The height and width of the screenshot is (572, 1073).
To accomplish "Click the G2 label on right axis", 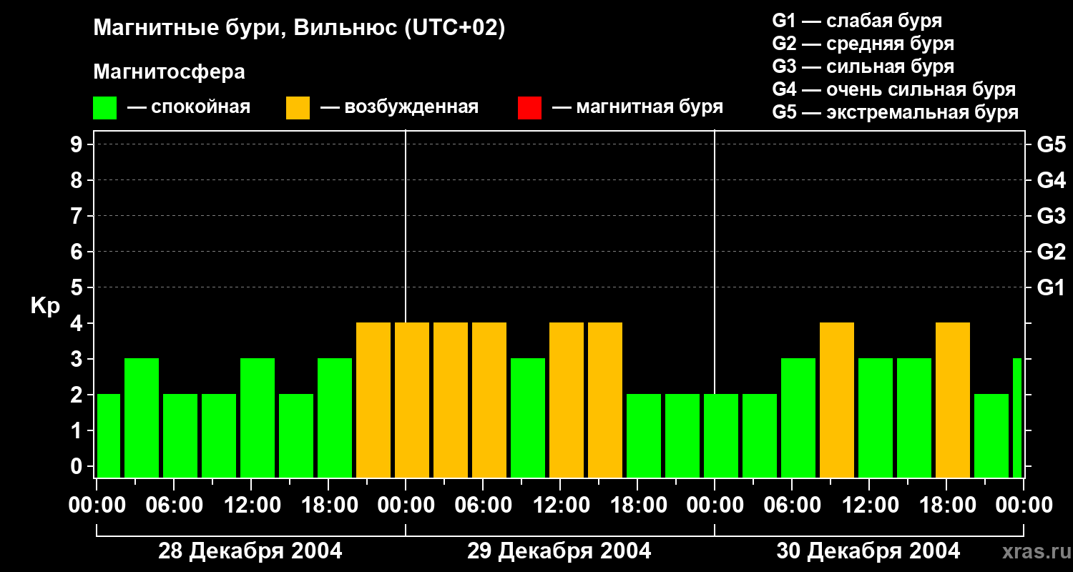I will [x=1051, y=252].
